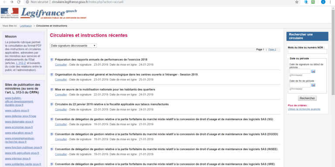Click document icon beside SAS (SRE) convention
335x167 pixels.
[52, 164]
